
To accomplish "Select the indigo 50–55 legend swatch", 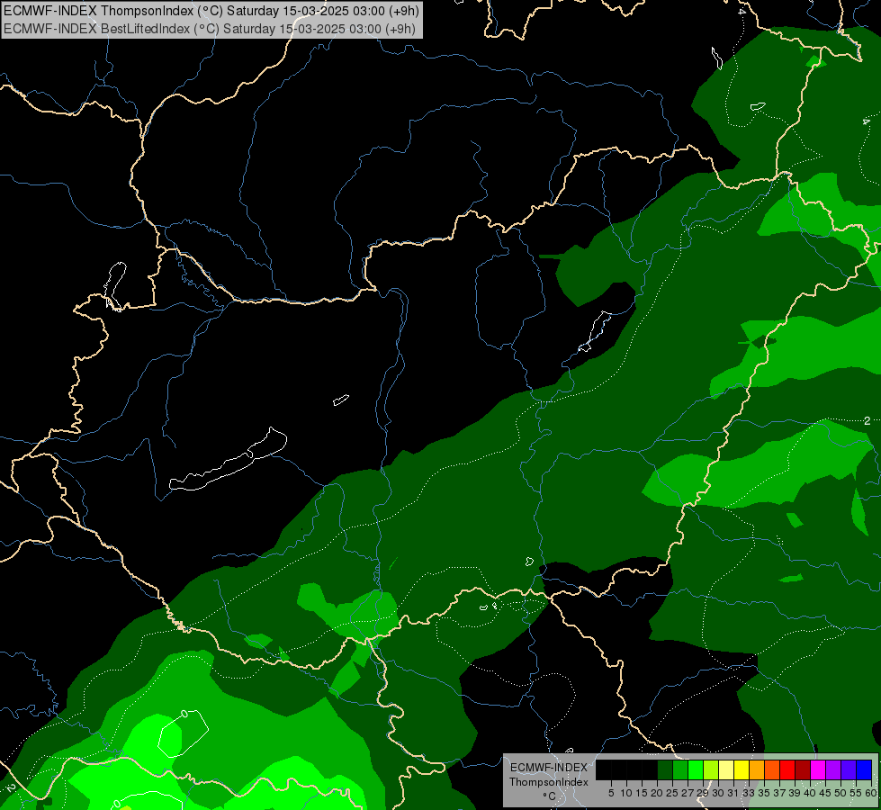I will tap(849, 769).
